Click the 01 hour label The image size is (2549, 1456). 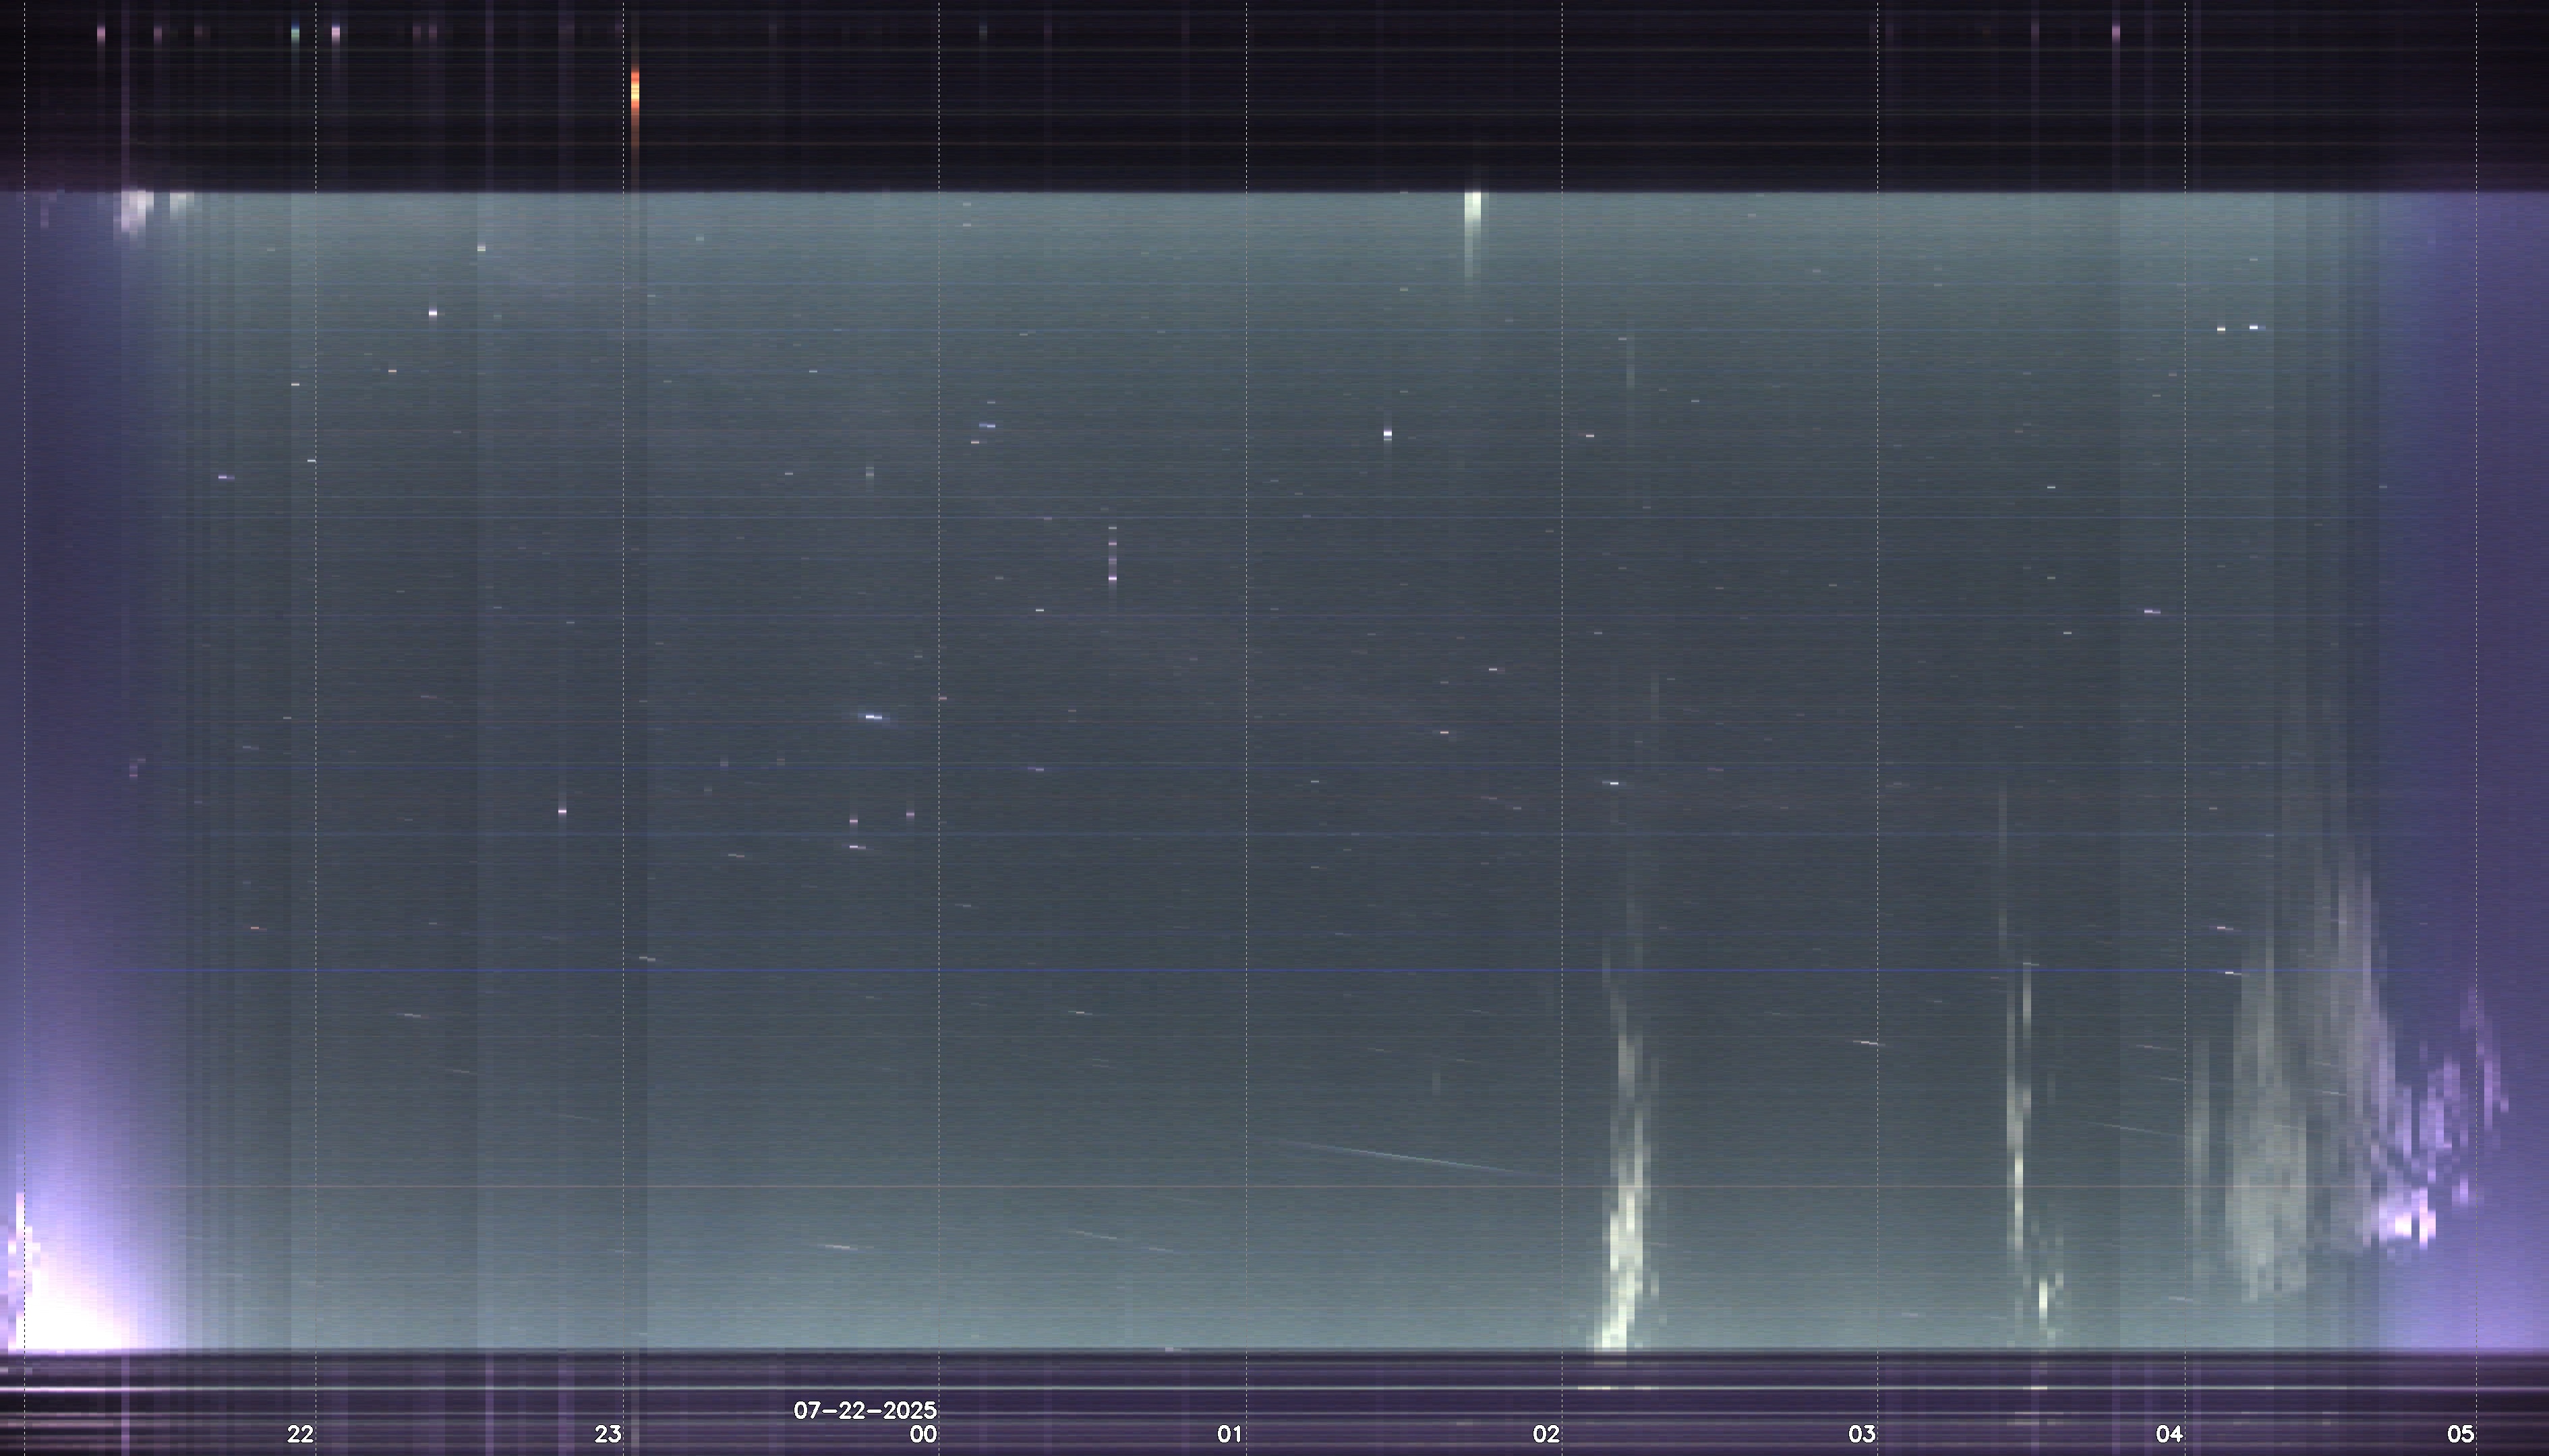point(1229,1434)
